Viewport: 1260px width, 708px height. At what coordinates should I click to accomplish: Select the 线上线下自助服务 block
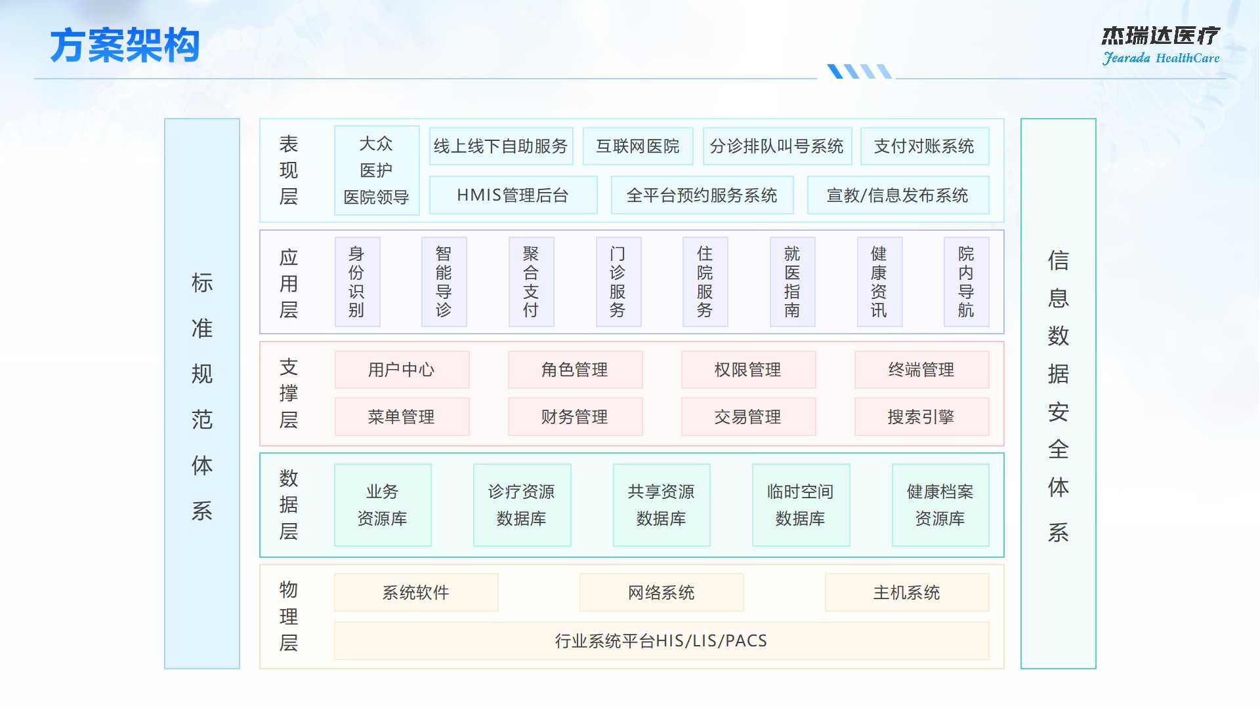(x=501, y=146)
